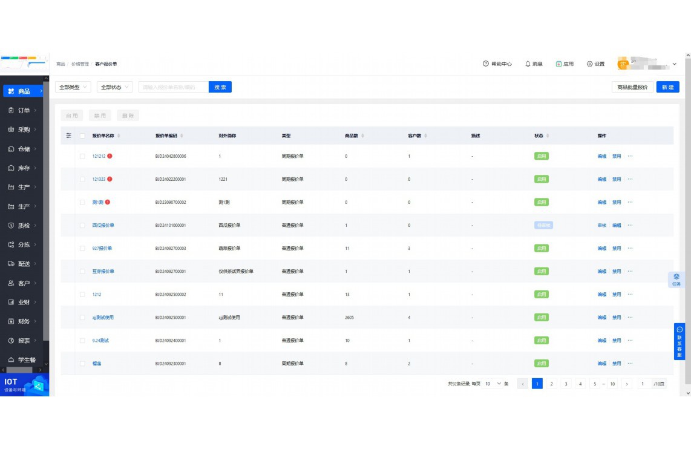Open the column settings icon in table header

68,136
